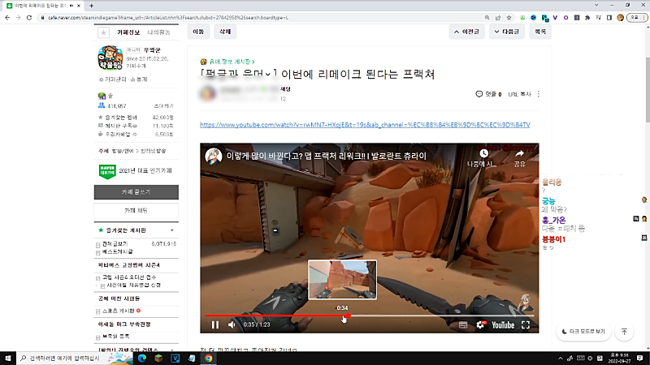650x365 pixels.
Task: Open 카페관리 cafe management
Action: 113,79
